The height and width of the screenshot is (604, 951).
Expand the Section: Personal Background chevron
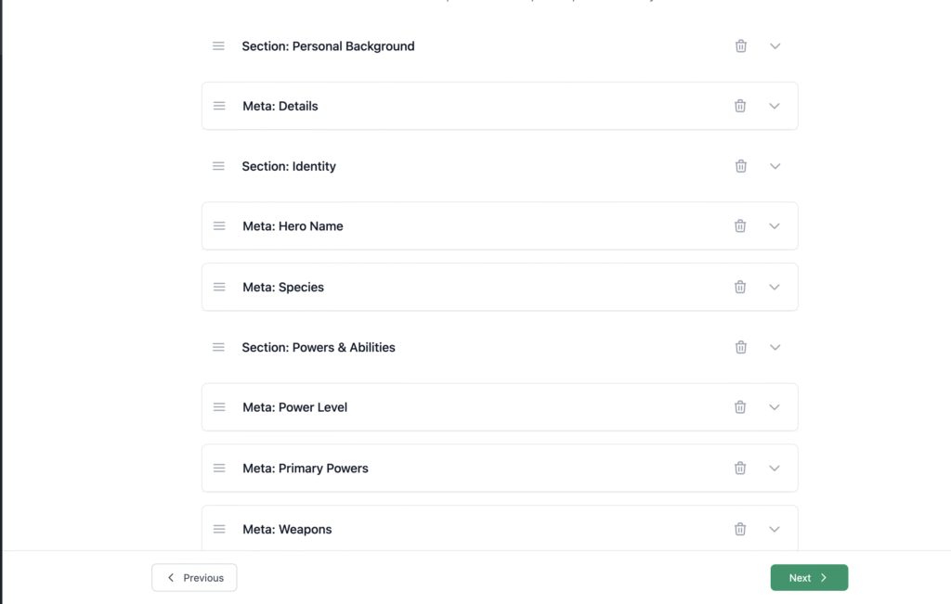point(775,46)
